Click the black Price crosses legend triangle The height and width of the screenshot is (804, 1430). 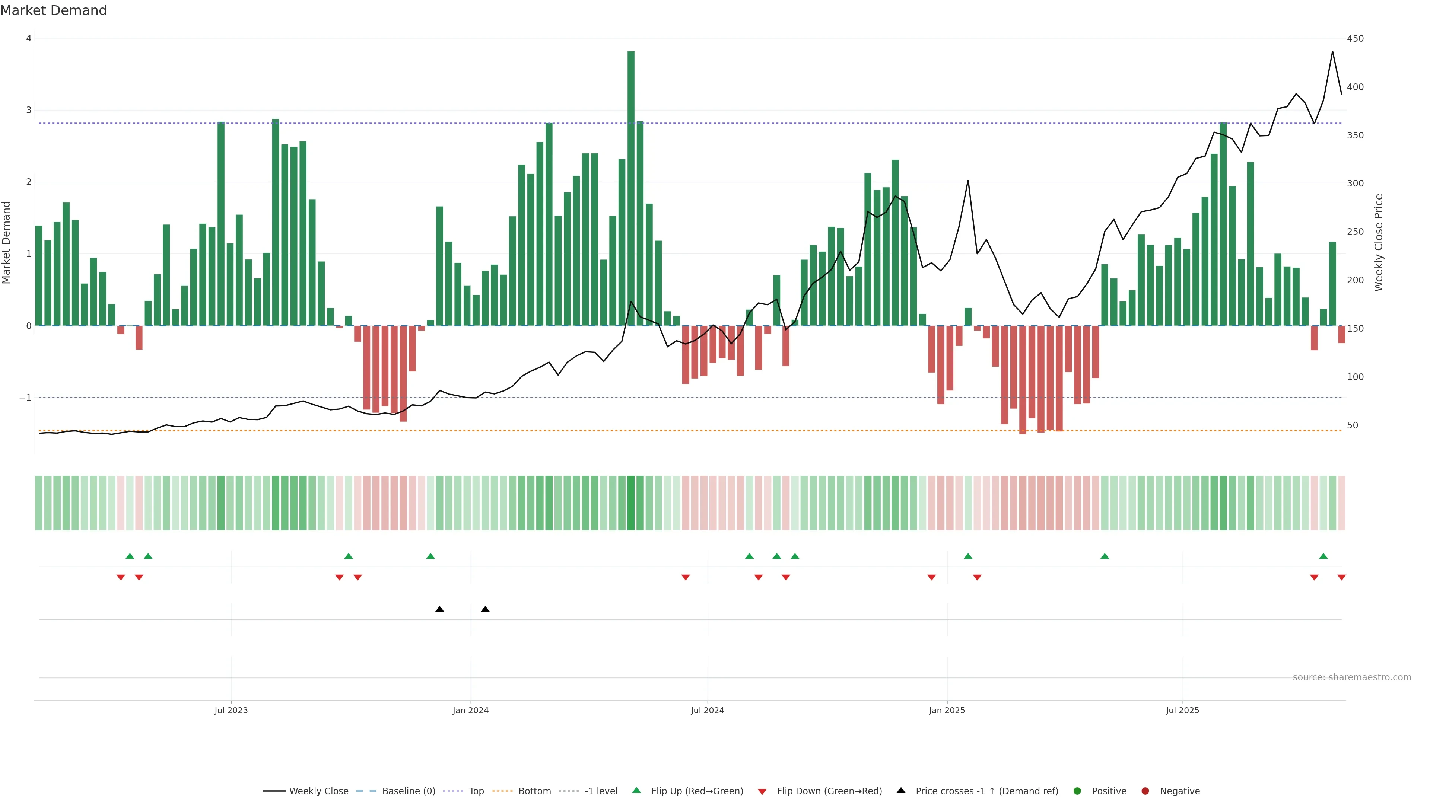coord(901,790)
